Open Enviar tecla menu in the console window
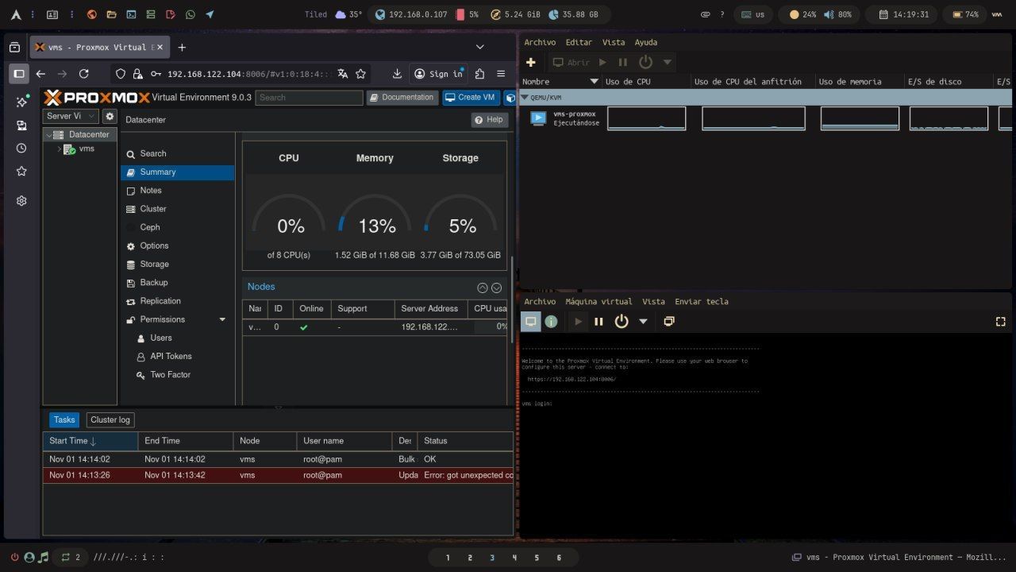Screen dimensions: 1016x572 702,301
